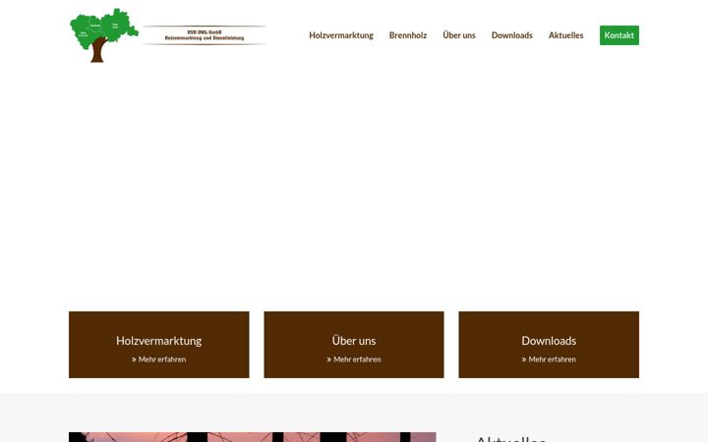708x442 pixels.
Task: Open the Downloads brown card
Action: (549, 345)
